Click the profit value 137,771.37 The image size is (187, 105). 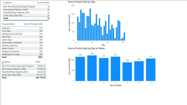pos(41,75)
